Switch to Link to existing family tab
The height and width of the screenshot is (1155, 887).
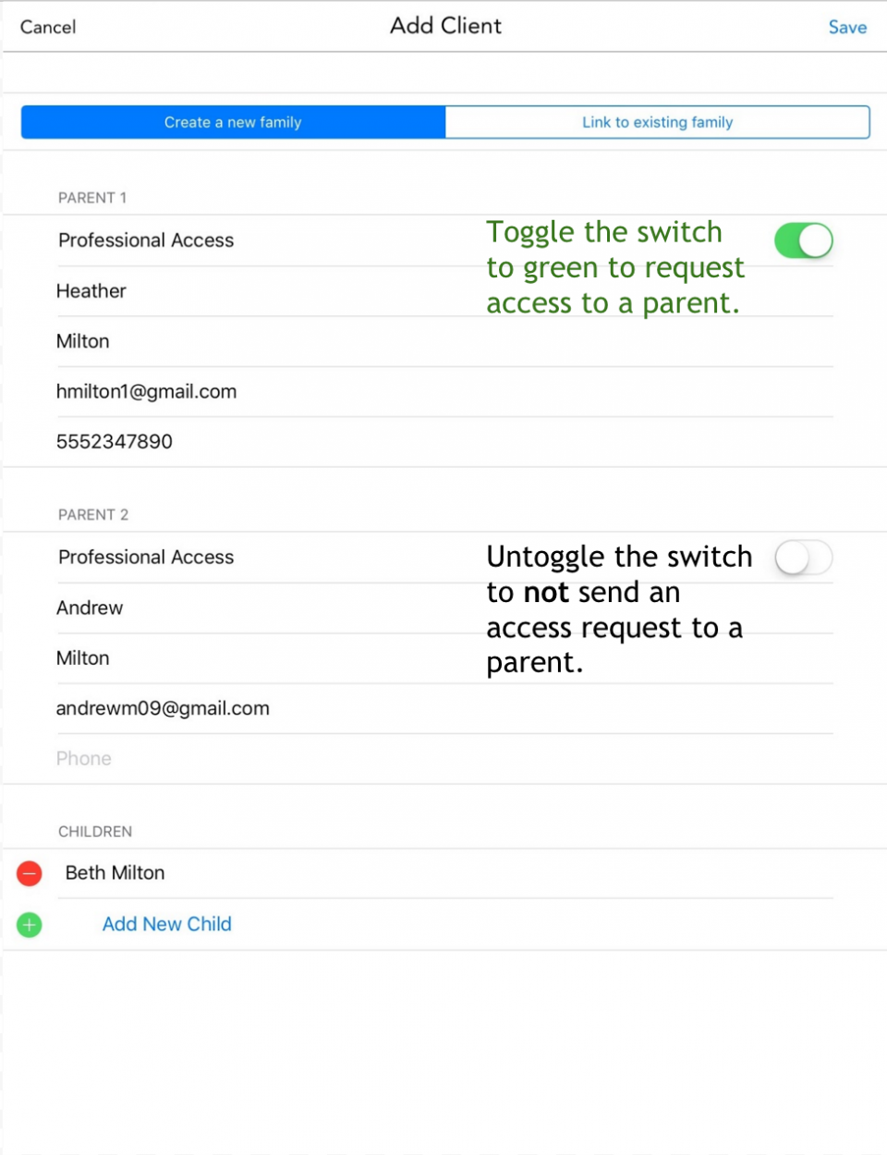(657, 122)
